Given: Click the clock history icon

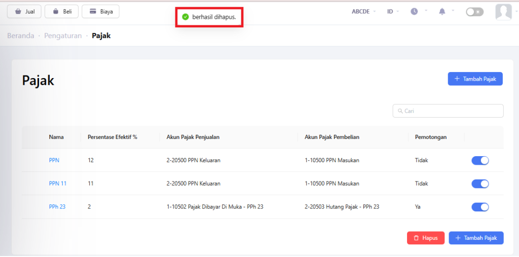Looking at the screenshot, I should [x=414, y=11].
